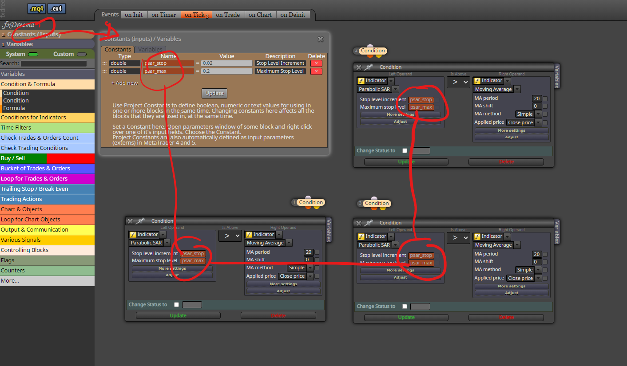
Task: Export the .ex4 compiled file
Action: [56, 8]
